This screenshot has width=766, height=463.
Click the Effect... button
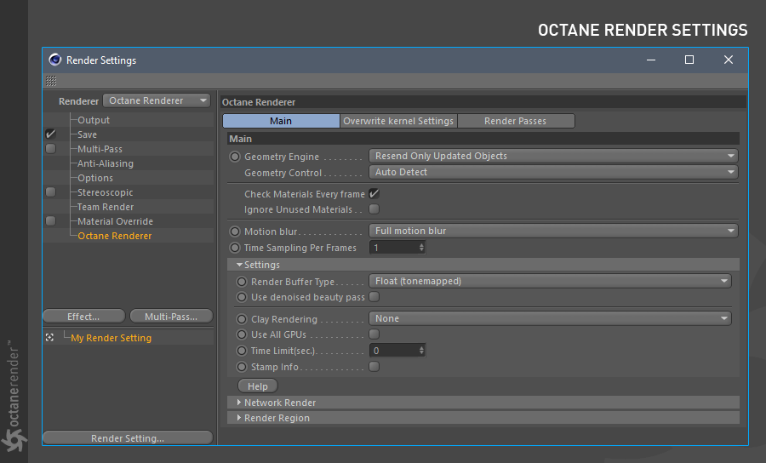click(83, 317)
